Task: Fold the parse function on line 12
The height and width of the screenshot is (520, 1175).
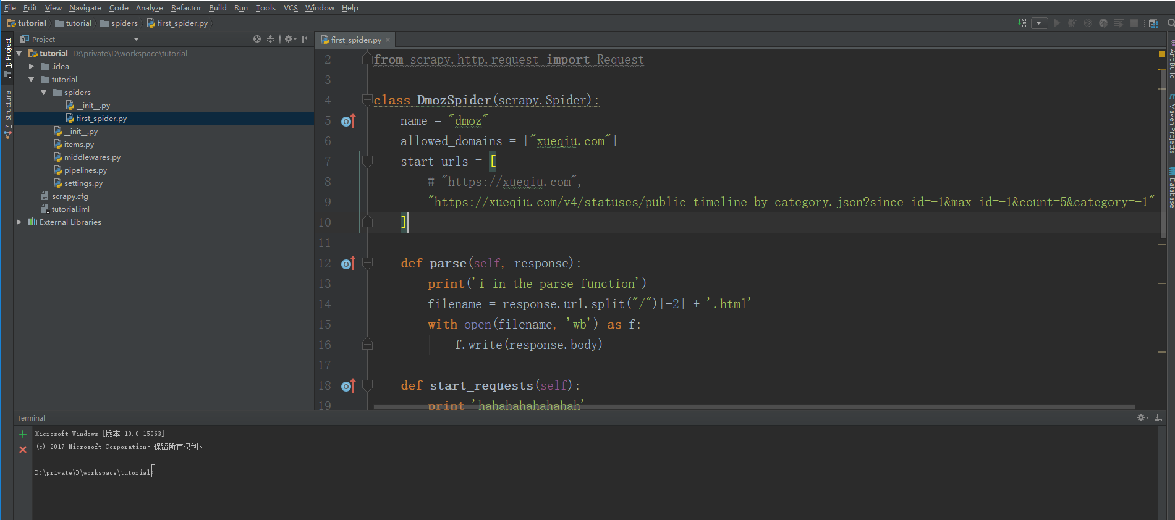Action: pos(367,264)
